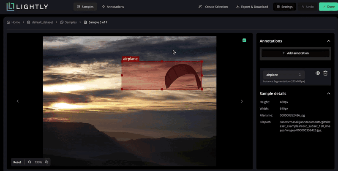The image size is (338, 171).
Task: Click Instance Segmentation size text
Action: 284,81
